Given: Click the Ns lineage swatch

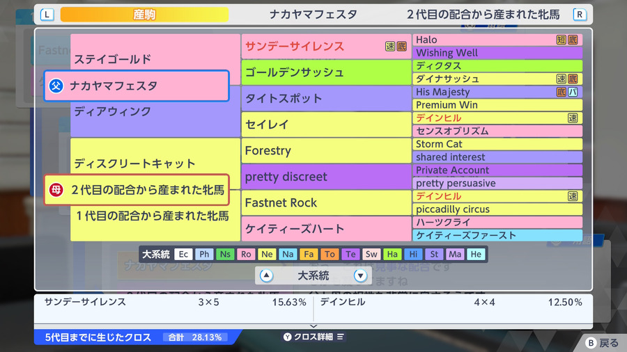Looking at the screenshot, I should coord(225,254).
